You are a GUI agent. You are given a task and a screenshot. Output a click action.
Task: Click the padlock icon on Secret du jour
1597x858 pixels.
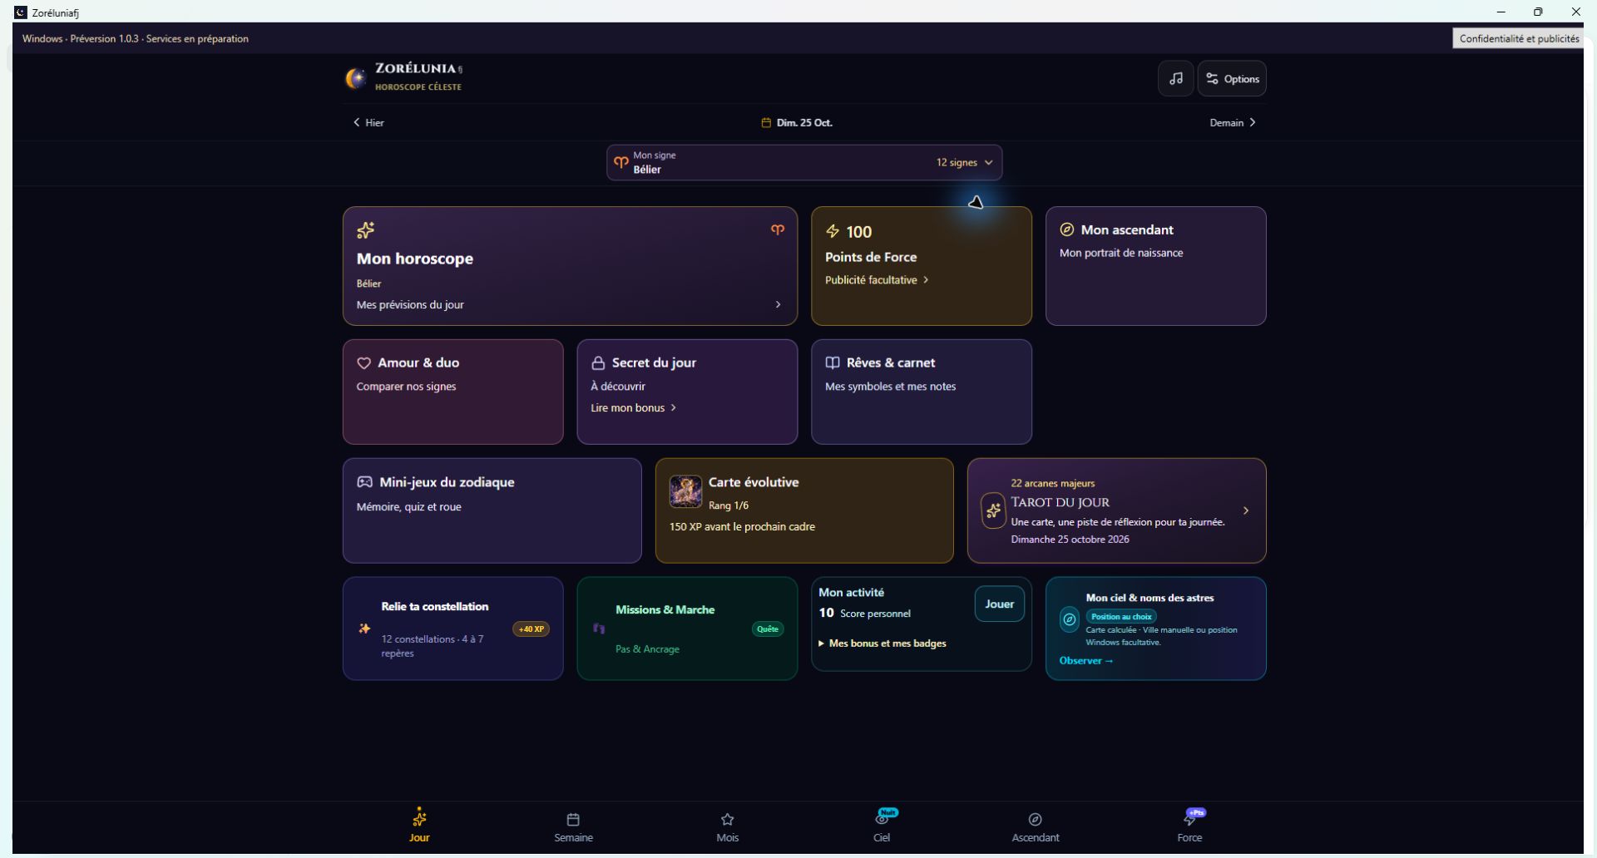(x=598, y=363)
